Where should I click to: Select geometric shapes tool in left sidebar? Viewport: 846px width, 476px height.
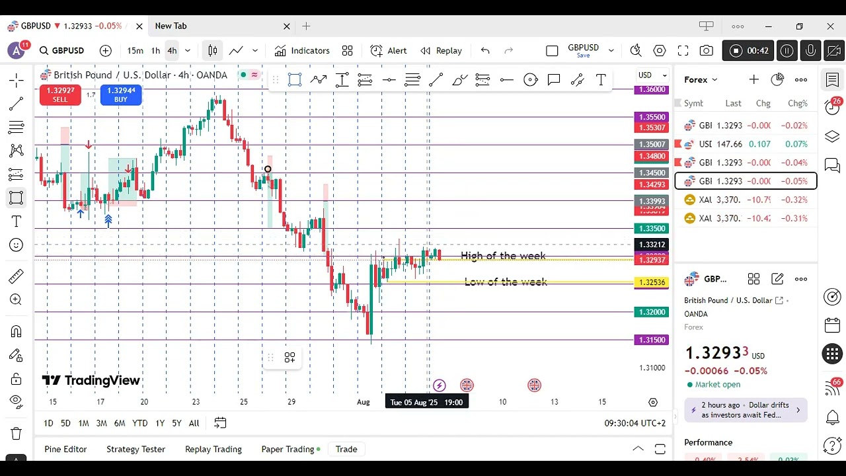(x=17, y=198)
